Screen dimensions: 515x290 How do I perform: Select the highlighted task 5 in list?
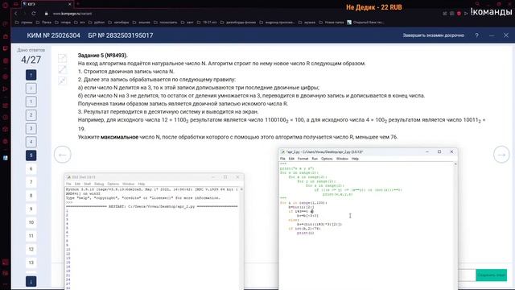pyautogui.click(x=31, y=155)
